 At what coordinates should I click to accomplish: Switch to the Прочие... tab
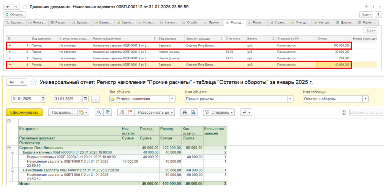[213, 22]
